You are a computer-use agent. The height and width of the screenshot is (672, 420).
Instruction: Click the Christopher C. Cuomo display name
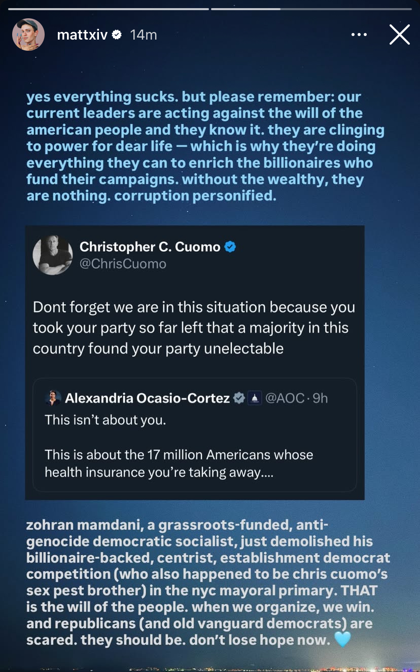pos(150,247)
